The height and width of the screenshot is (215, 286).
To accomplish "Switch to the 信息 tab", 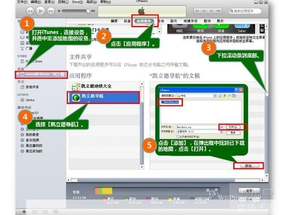I will pos(127,21).
